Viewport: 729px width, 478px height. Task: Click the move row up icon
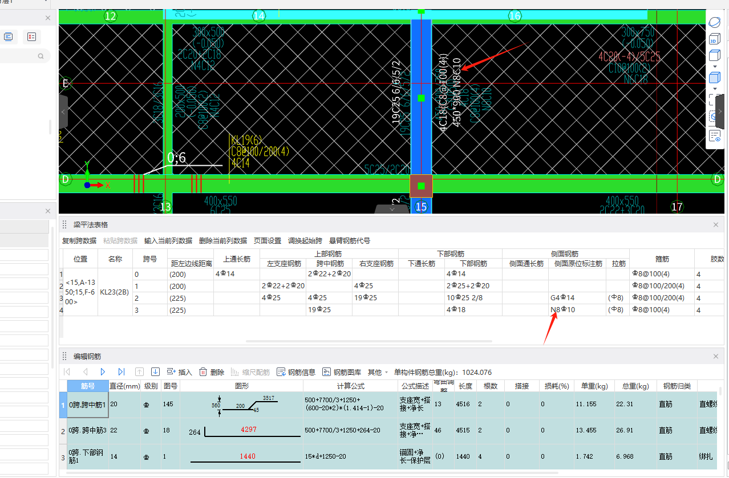[x=139, y=372]
